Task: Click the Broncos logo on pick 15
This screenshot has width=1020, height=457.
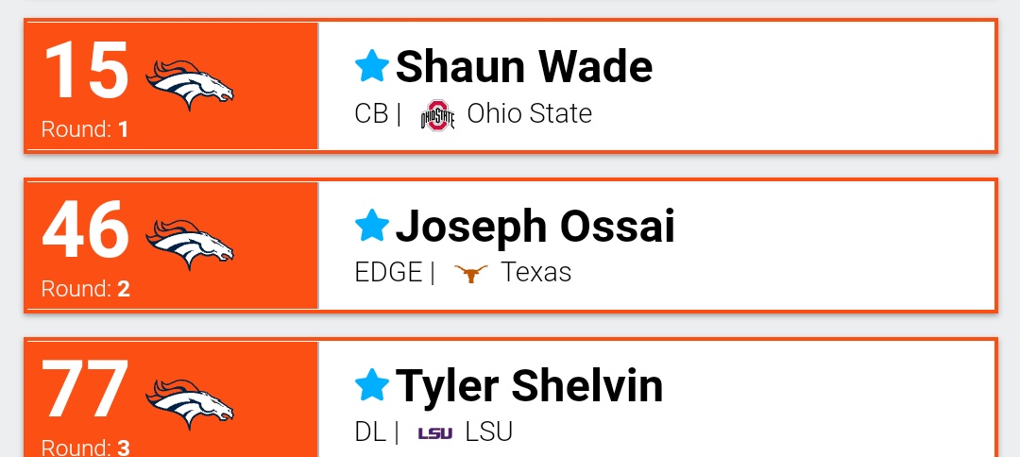Action: pyautogui.click(x=189, y=85)
